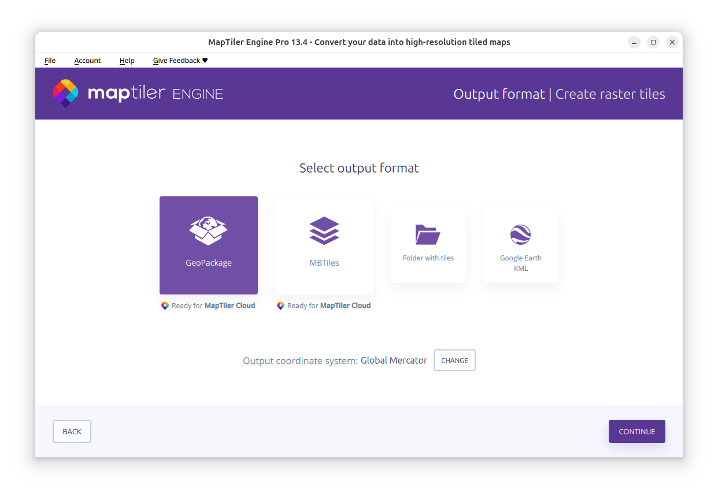Go back with the BACK button
This screenshot has height=496, width=718.
pyautogui.click(x=72, y=431)
